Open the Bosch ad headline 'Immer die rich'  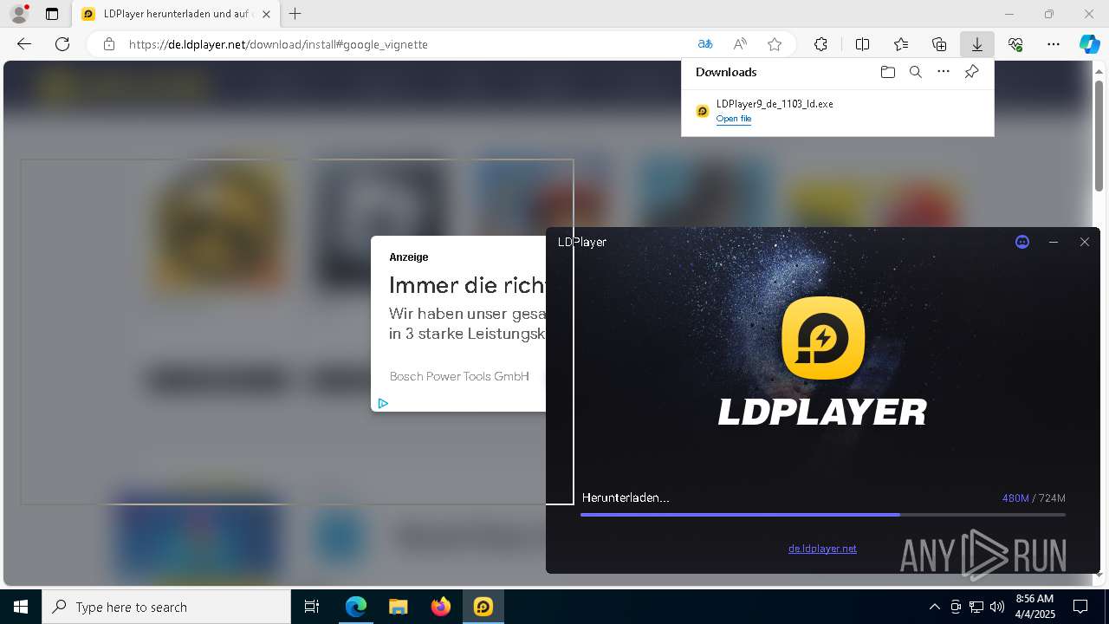tap(467, 285)
